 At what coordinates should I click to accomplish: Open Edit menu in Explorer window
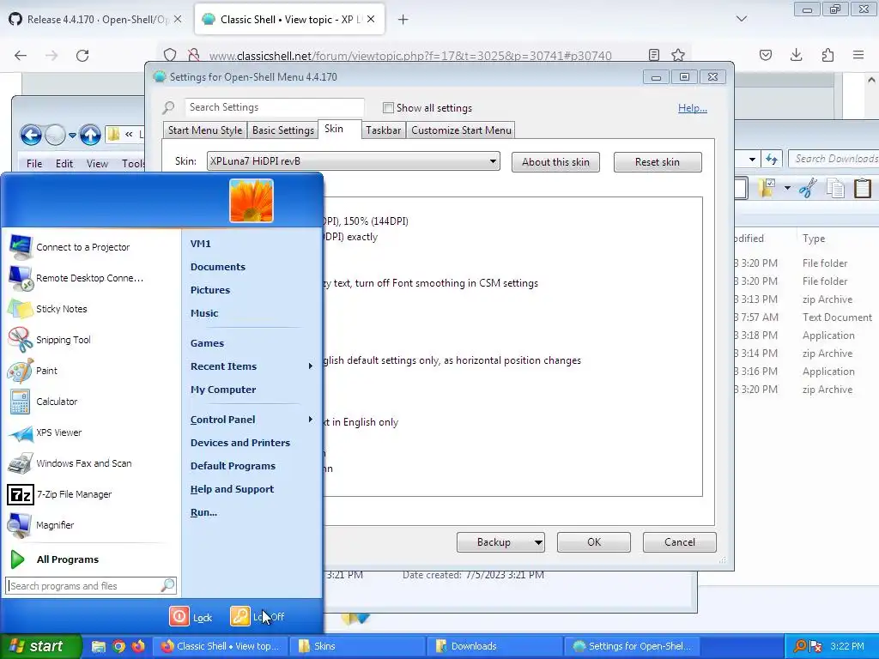click(64, 163)
